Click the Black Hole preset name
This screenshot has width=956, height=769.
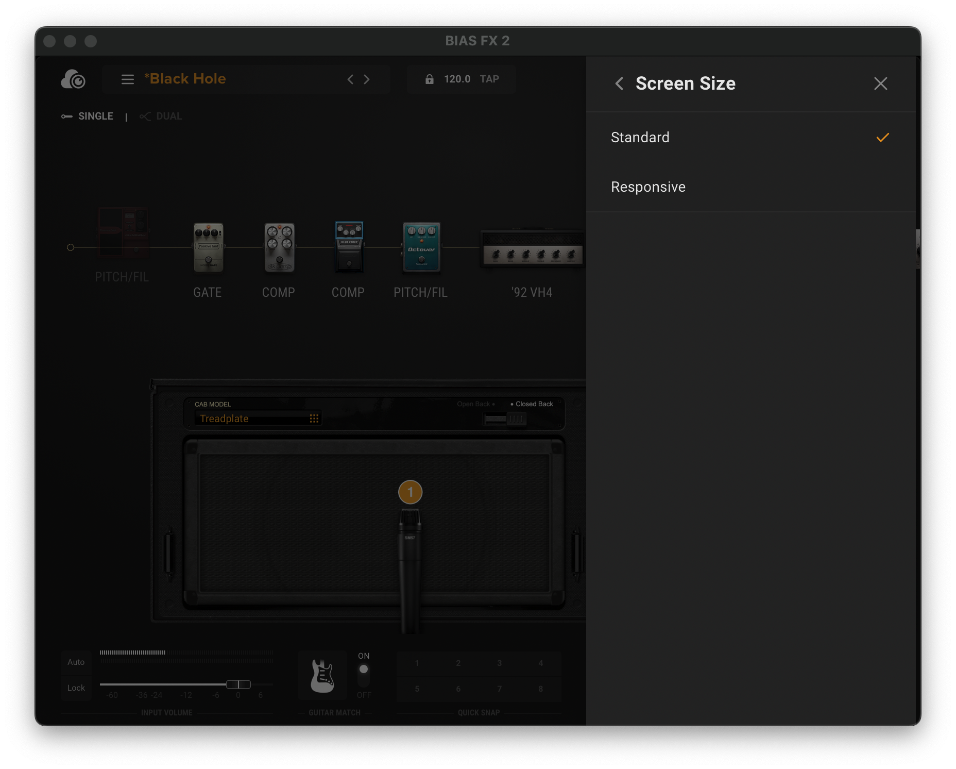[x=185, y=79]
